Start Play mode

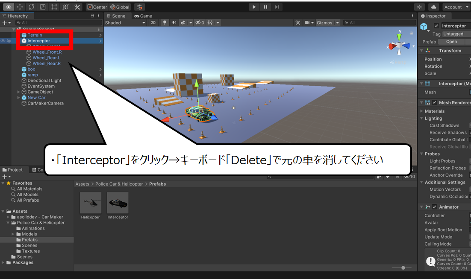[x=254, y=7]
